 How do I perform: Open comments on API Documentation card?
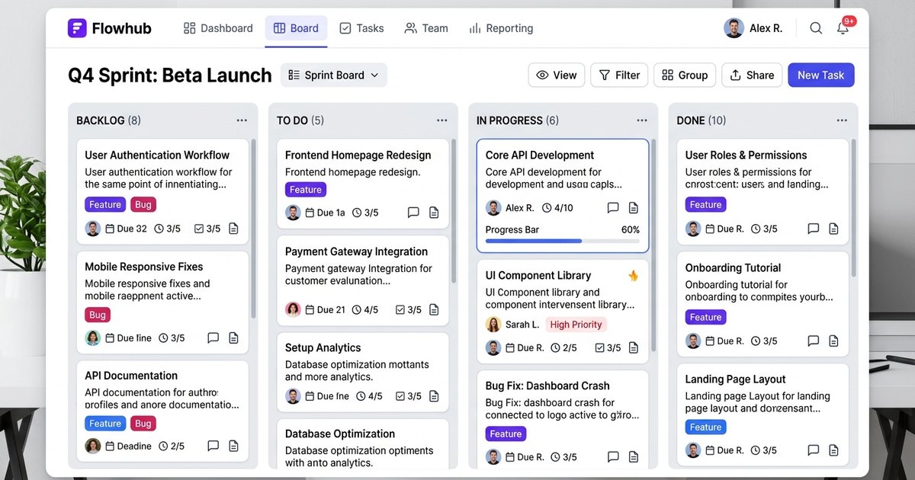213,446
